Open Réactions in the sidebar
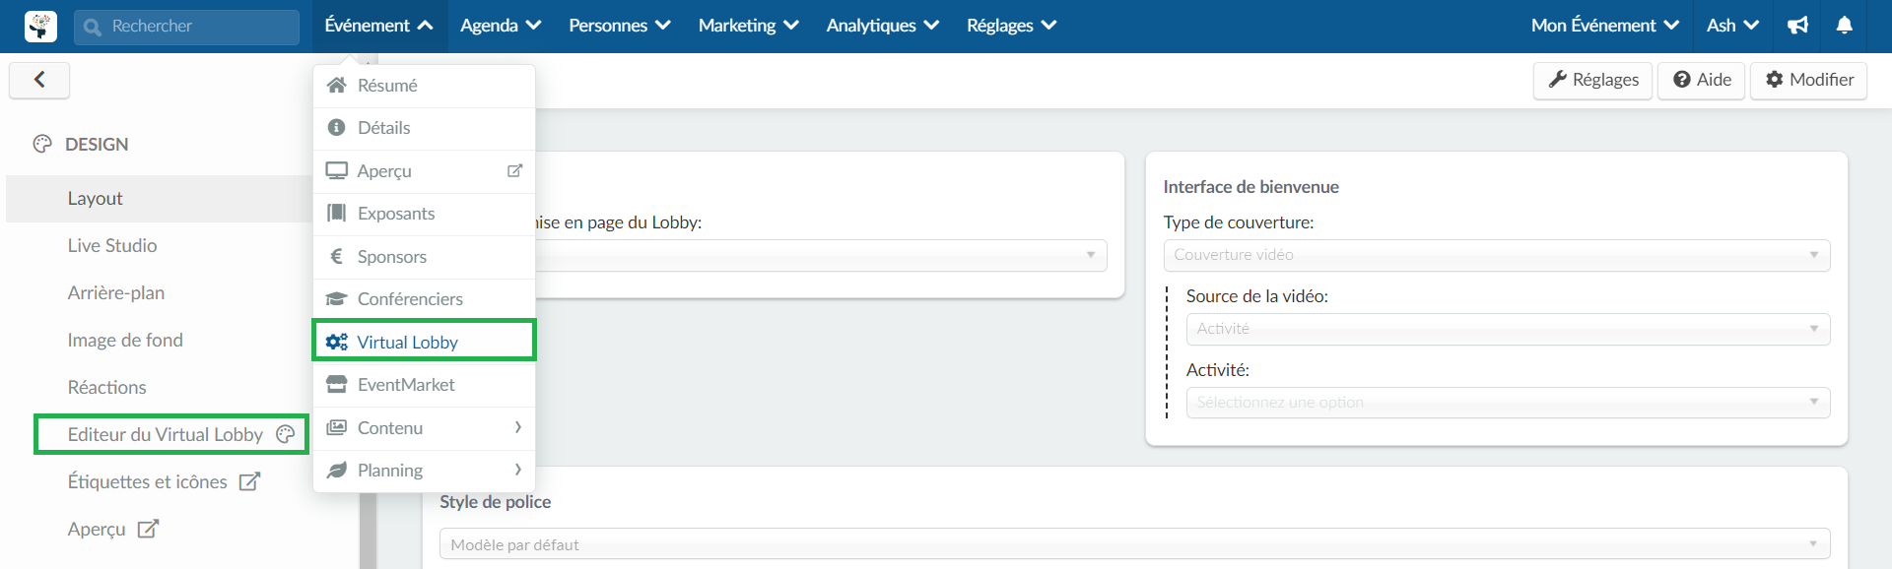The image size is (1892, 569). [106, 388]
